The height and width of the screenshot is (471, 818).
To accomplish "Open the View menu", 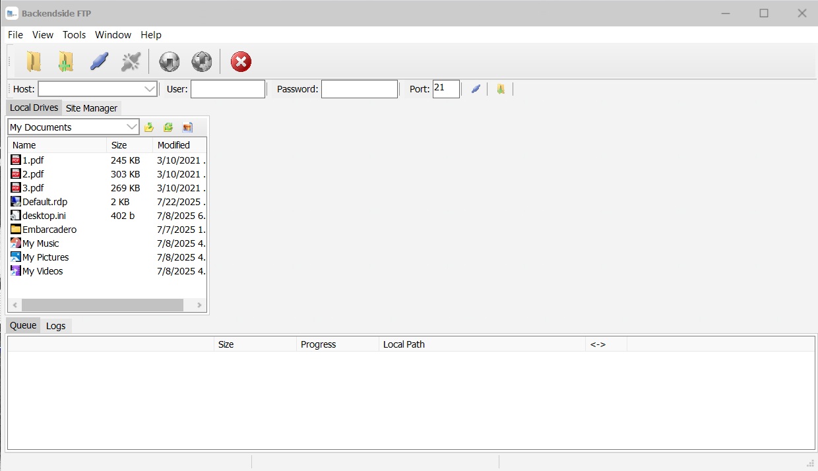I will [x=42, y=34].
